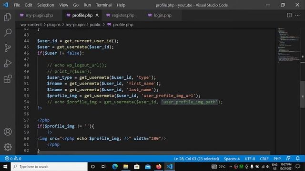Click Visual Studio Code taskbar icon

click(170, 167)
